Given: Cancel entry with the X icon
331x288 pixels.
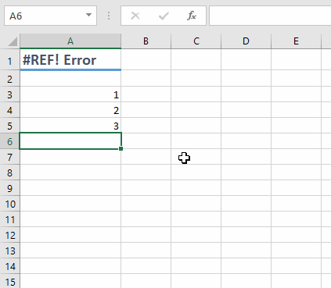Looking at the screenshot, I should click(135, 16).
